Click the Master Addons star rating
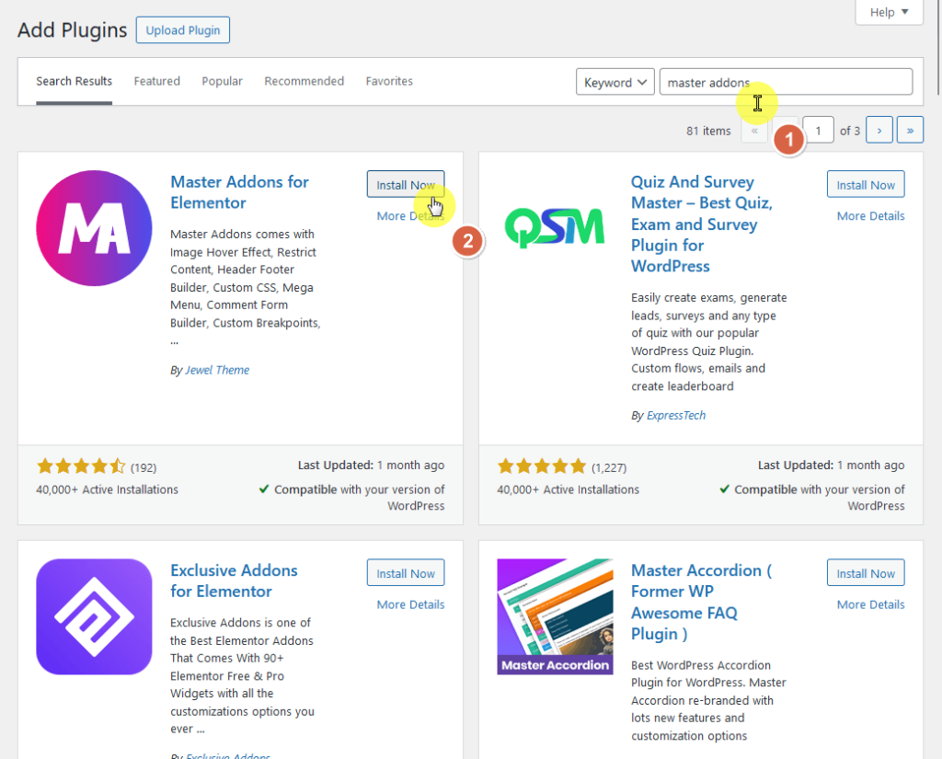The image size is (942, 759). (81, 466)
